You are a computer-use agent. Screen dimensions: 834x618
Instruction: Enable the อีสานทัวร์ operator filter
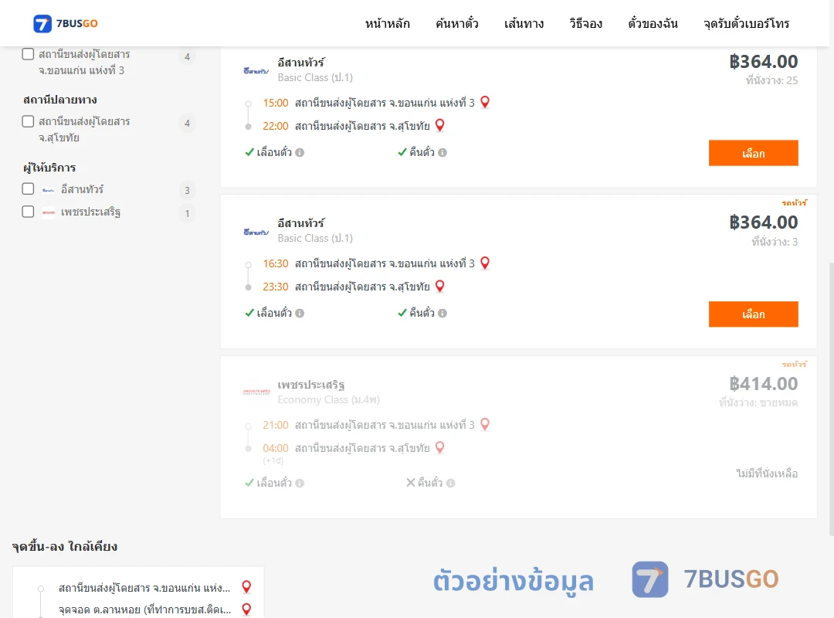[x=28, y=189]
